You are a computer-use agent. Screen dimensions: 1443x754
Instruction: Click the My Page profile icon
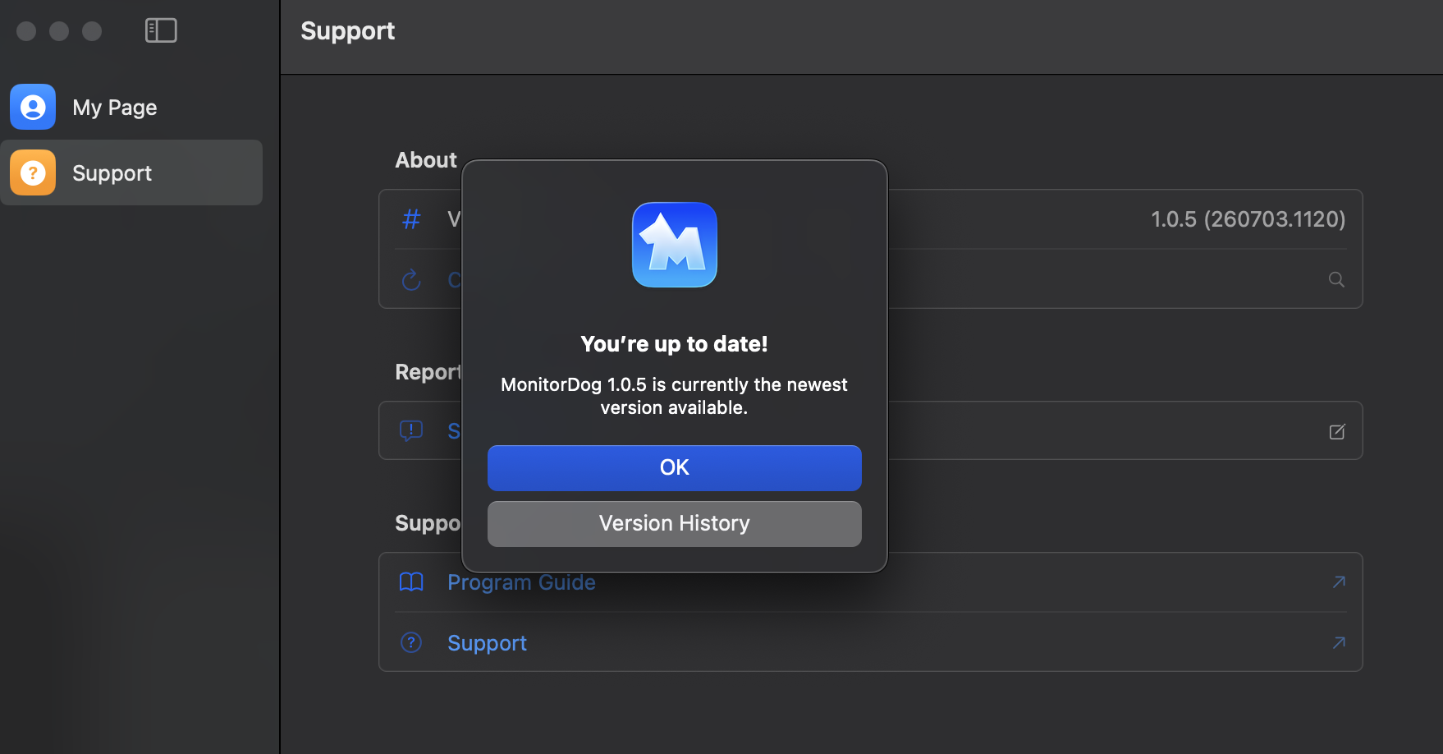point(33,107)
